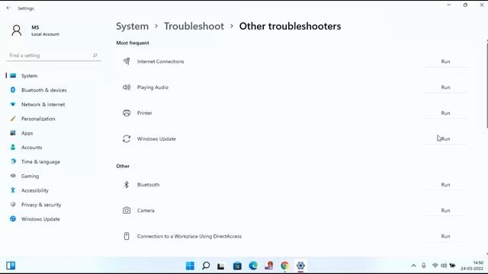Select Gaming in the sidebar

(53, 176)
